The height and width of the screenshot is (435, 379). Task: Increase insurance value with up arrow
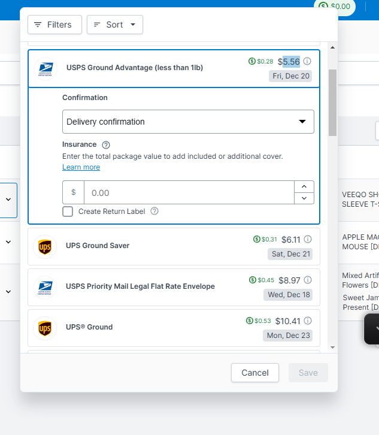(x=304, y=186)
